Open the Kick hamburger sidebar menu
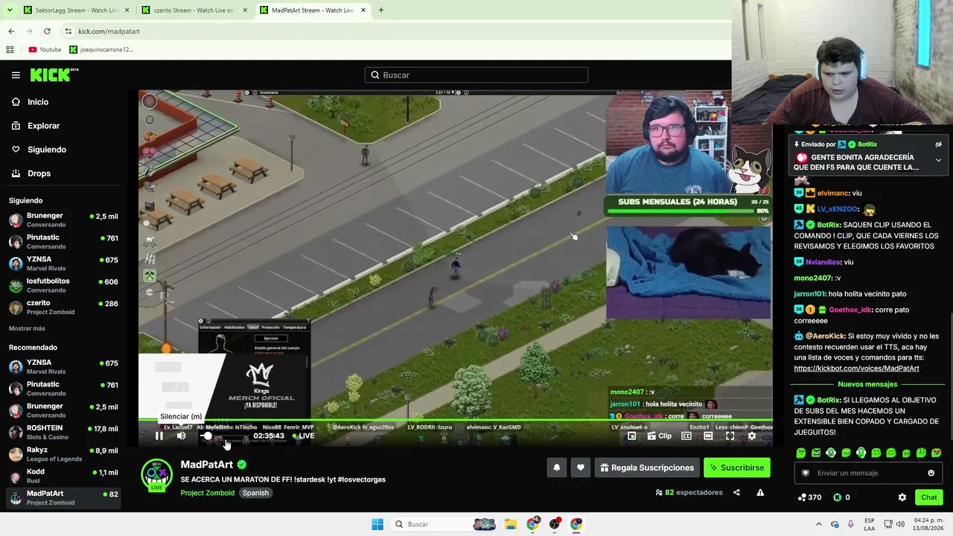 [x=16, y=75]
